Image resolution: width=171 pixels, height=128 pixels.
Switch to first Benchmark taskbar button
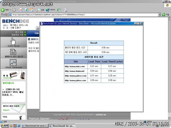click(x=35, y=126)
